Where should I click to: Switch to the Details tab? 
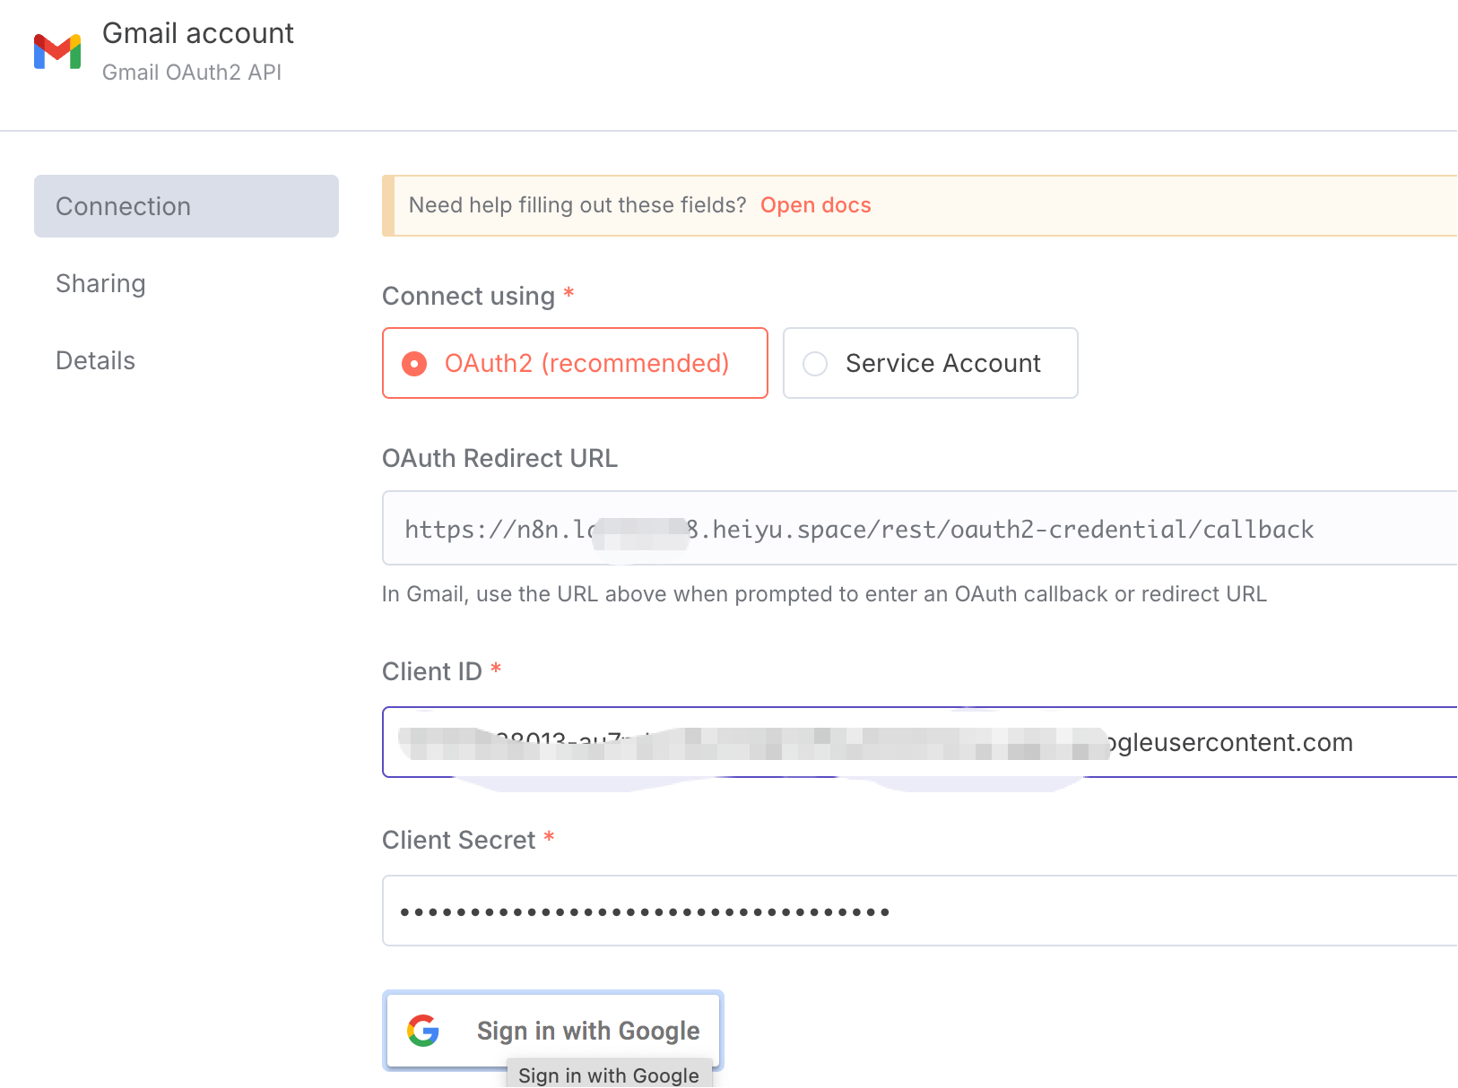[x=95, y=360]
